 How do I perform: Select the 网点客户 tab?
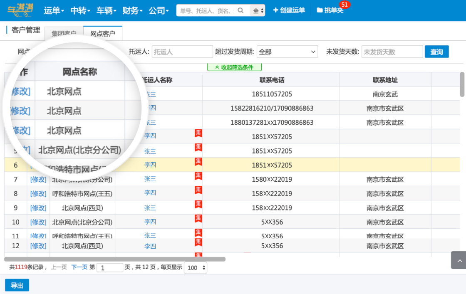pyautogui.click(x=103, y=34)
